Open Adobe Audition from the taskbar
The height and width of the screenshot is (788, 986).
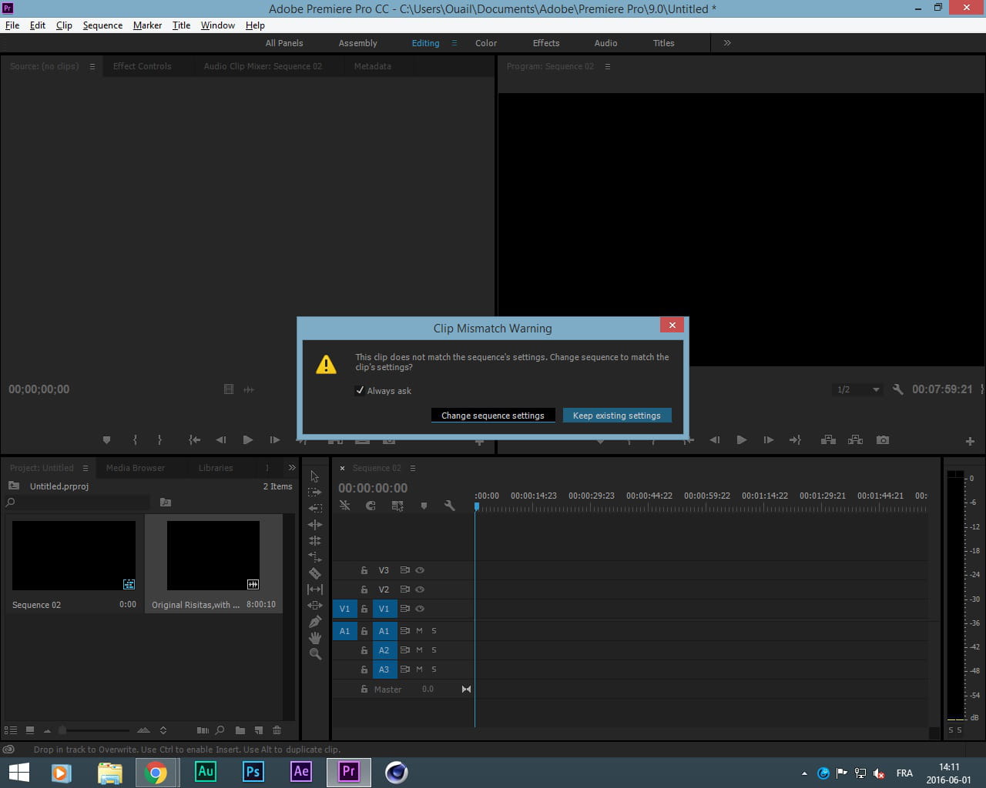tap(206, 772)
